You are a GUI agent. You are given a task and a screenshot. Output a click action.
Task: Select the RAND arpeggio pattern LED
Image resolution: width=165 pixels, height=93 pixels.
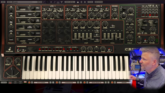coord(50,49)
